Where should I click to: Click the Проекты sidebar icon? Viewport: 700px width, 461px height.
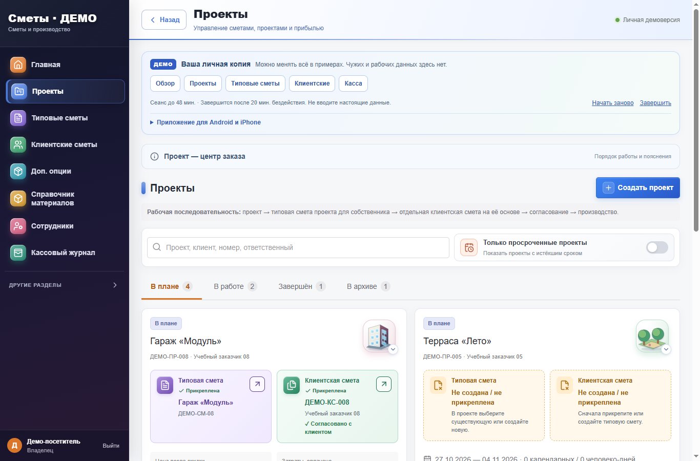click(x=19, y=91)
